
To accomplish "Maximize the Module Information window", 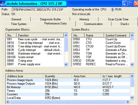I will [131, 4].
